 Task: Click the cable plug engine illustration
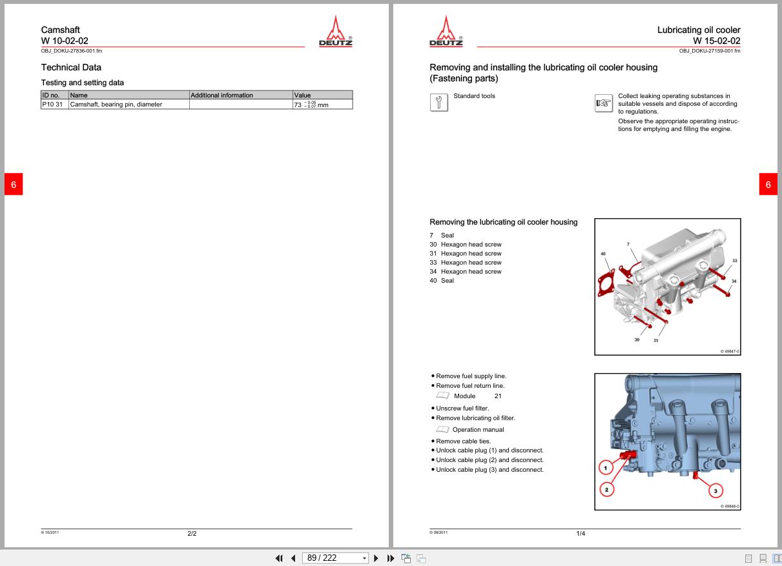(668, 441)
